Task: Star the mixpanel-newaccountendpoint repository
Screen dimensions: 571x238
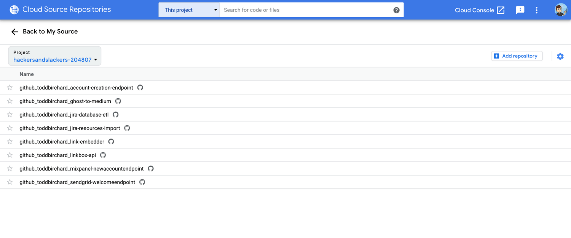Action: point(10,169)
